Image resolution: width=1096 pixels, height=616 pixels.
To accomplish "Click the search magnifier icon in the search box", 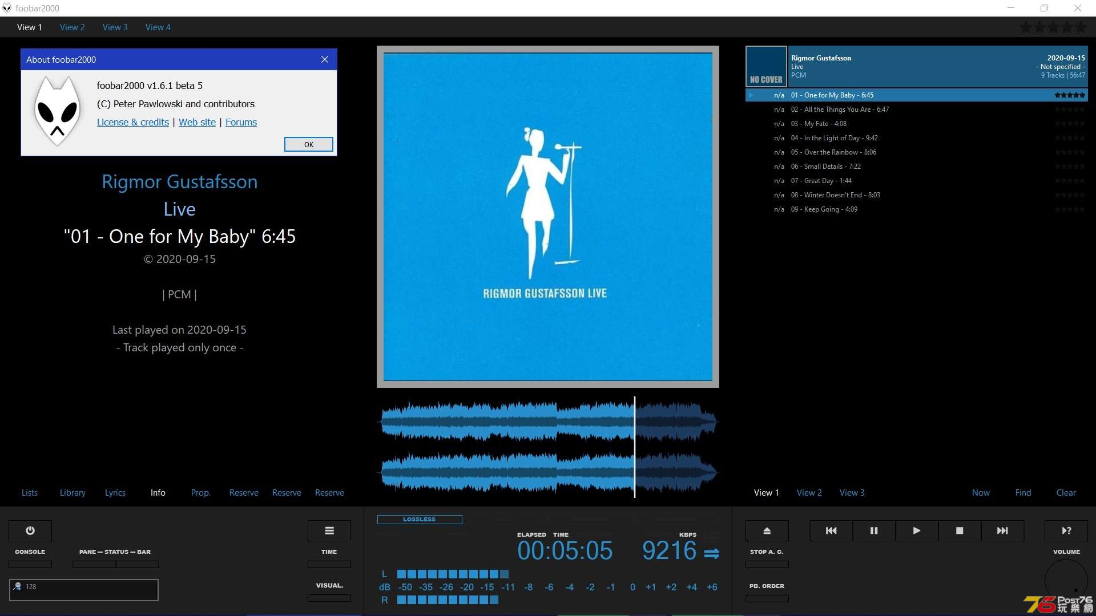I will point(17,586).
